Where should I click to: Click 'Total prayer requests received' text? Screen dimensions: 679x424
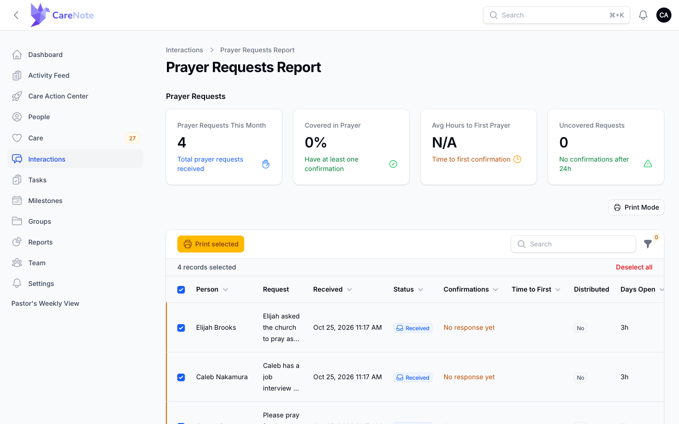coord(210,164)
